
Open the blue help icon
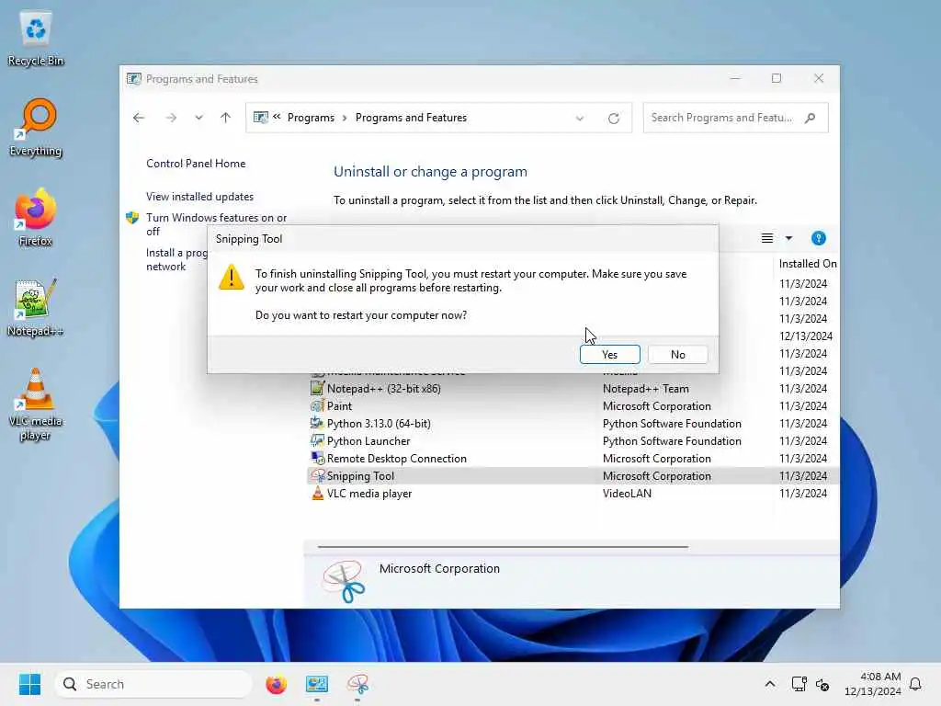pyautogui.click(x=819, y=238)
